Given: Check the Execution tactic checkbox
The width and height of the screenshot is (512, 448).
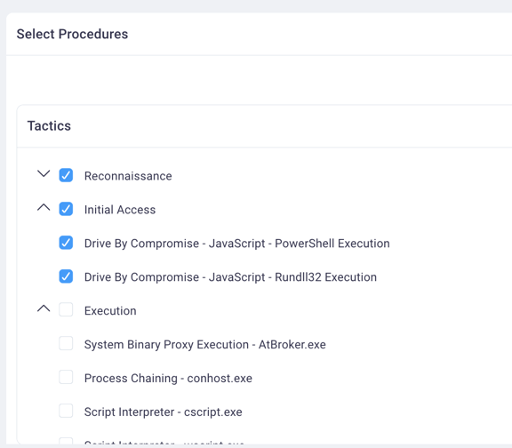Looking at the screenshot, I should (x=66, y=309).
